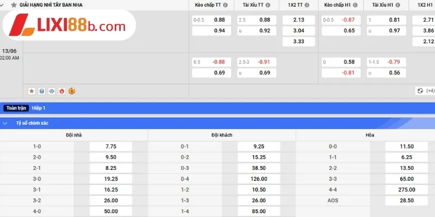Show info for Tài Xỉu TT column

pos(268,5)
